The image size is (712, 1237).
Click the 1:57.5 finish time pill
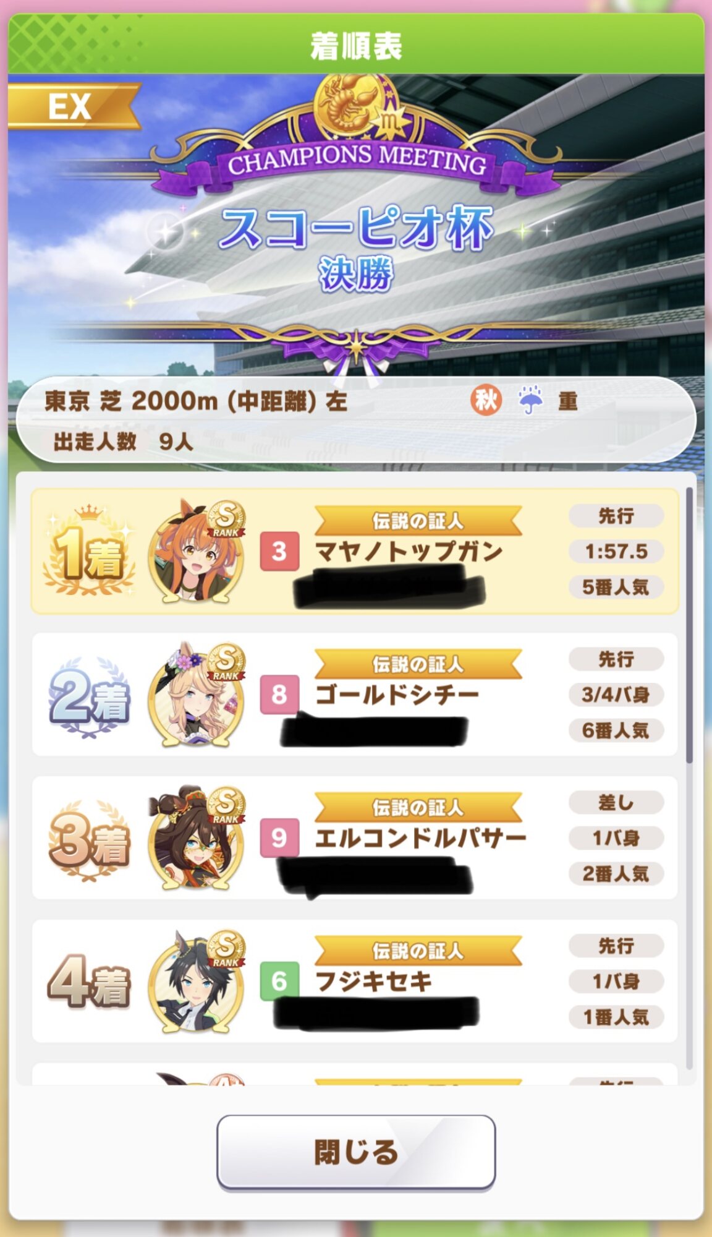point(616,551)
